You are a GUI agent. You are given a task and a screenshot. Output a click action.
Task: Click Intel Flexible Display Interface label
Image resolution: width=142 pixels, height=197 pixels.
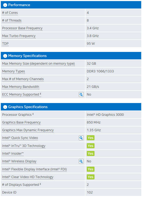click(x=35, y=169)
